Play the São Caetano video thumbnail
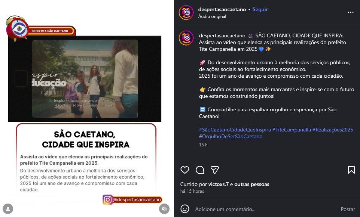This screenshot has height=217, width=360. coord(85,78)
